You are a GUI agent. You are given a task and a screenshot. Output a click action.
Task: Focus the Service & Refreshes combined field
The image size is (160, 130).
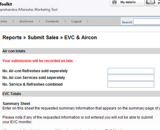131,85
